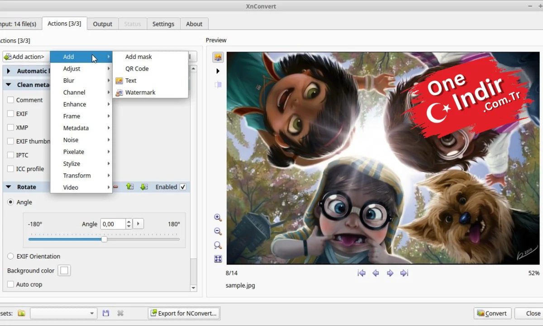
Task: Jump to the first preview image
Action: tap(362, 273)
